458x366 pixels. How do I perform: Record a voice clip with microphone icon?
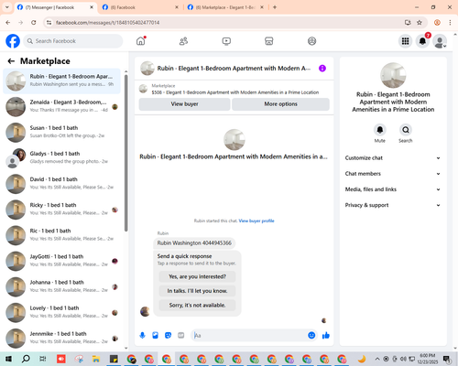pos(142,336)
